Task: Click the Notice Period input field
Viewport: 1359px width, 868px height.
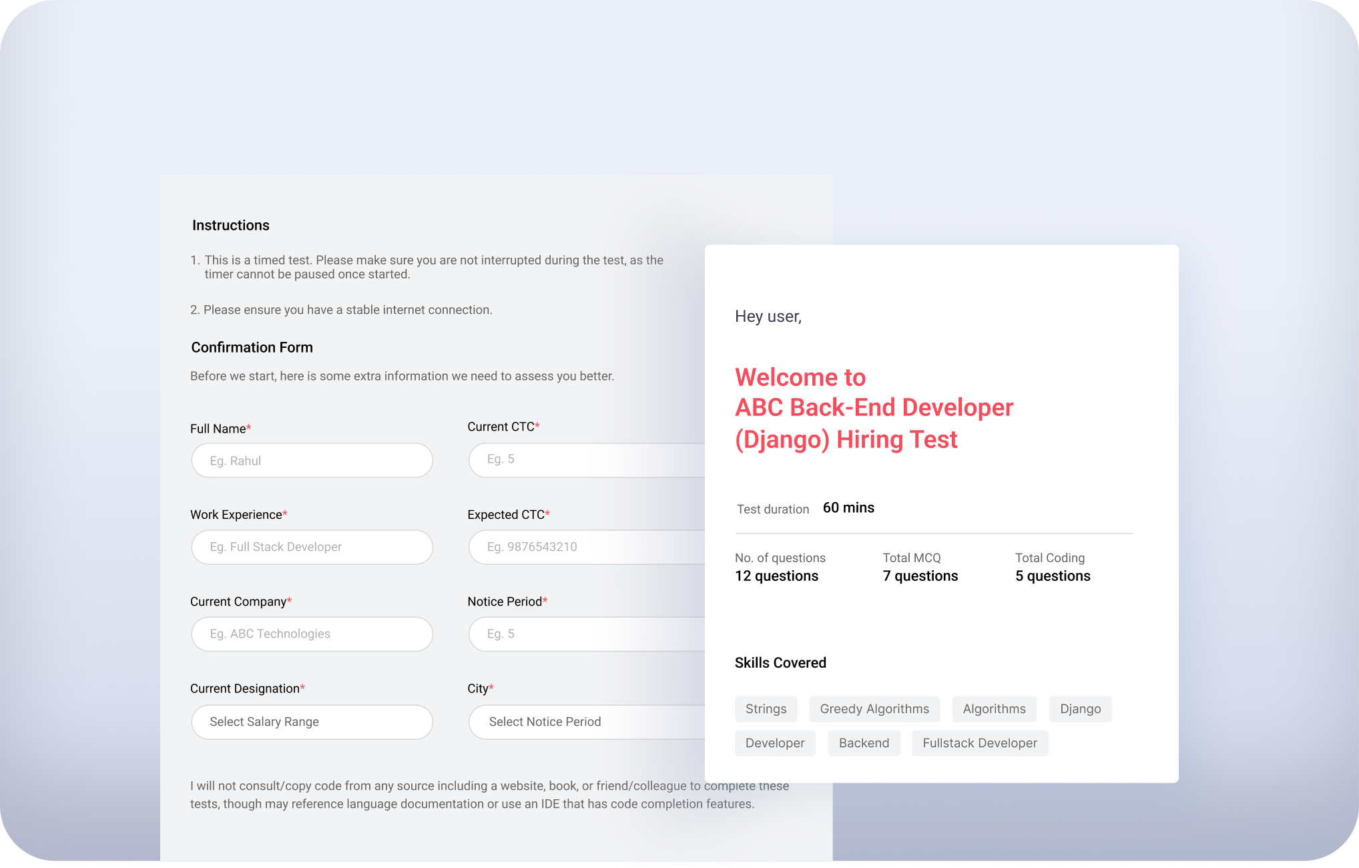Action: 574,634
